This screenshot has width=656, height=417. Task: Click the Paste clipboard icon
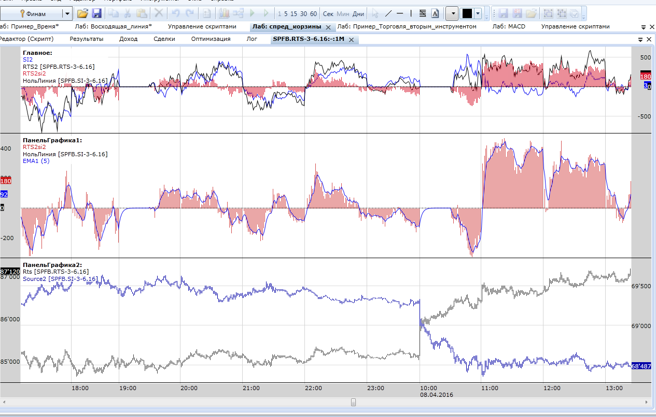click(142, 13)
